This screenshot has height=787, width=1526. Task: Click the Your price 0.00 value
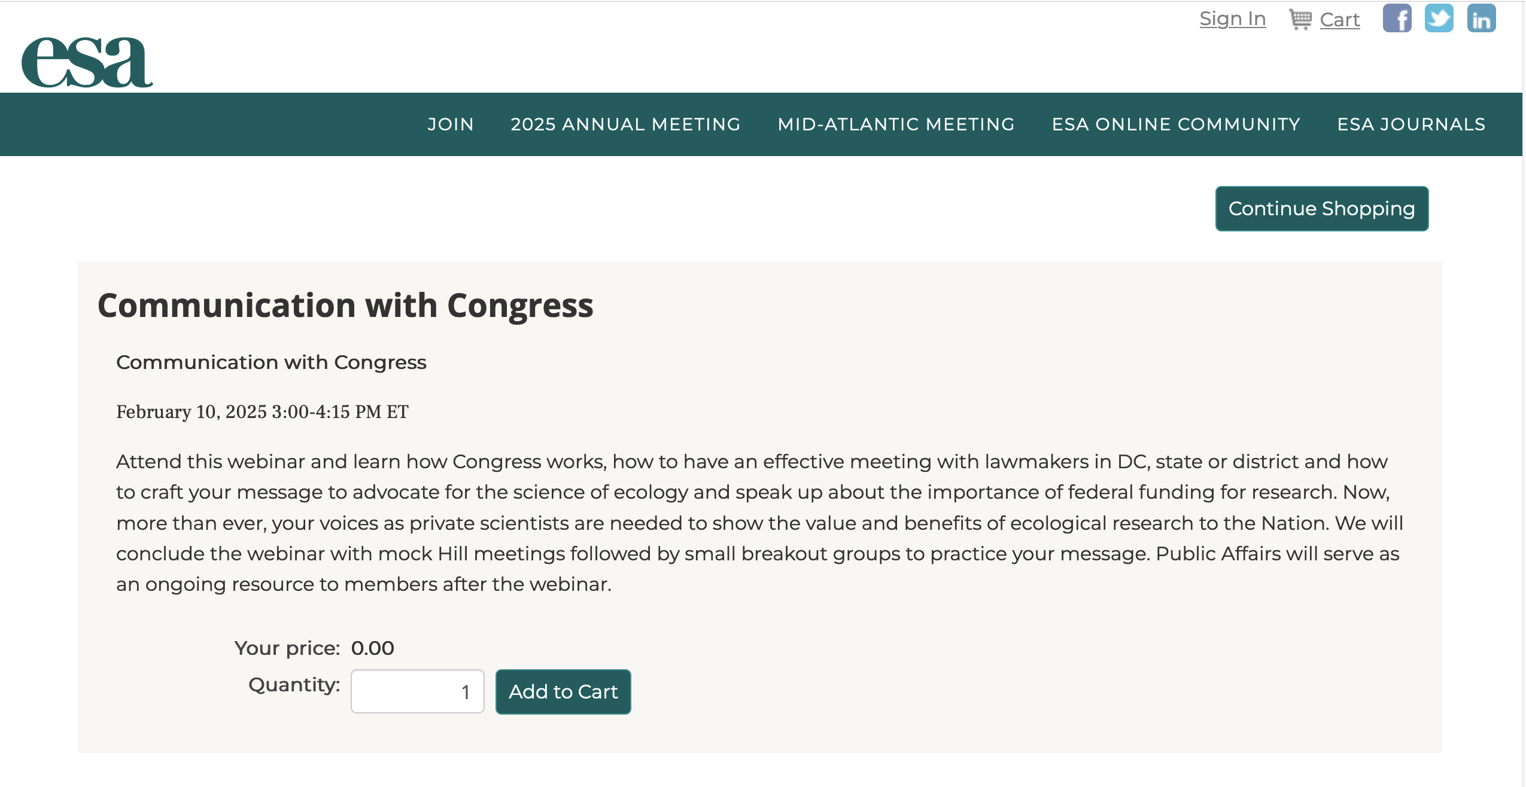point(372,648)
